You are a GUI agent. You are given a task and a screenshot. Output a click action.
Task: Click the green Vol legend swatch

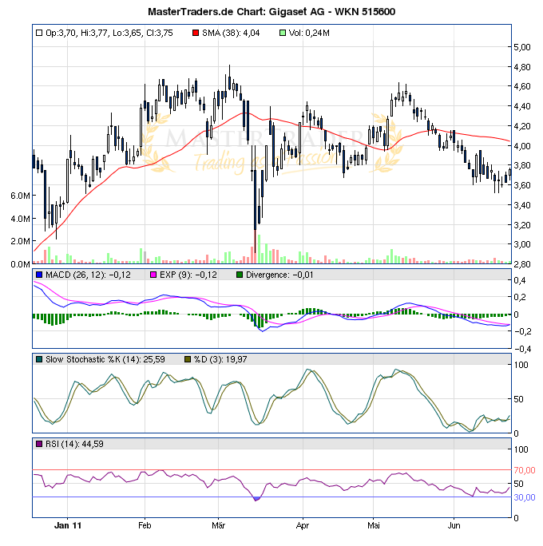282,33
